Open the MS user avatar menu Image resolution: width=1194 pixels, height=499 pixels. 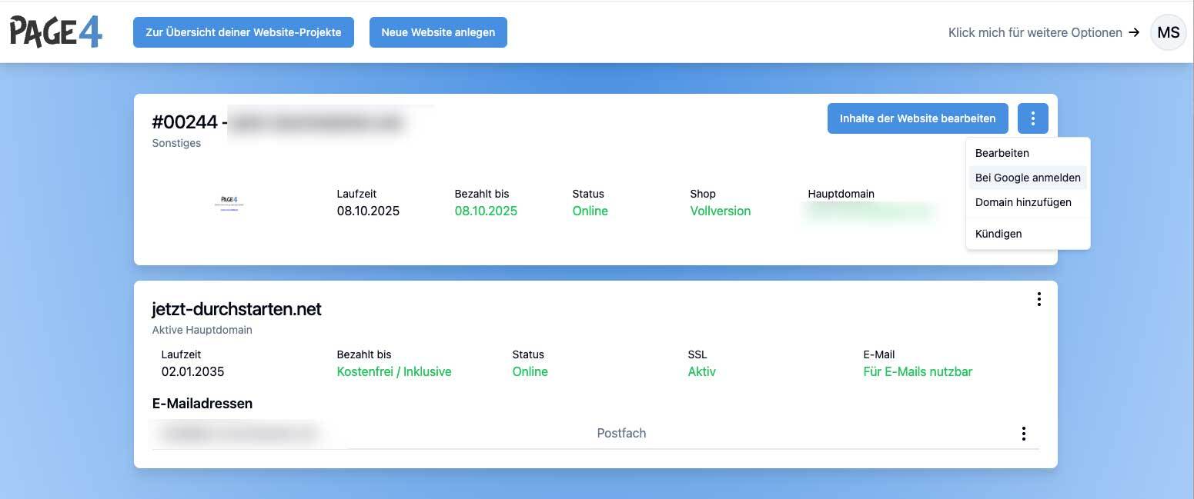click(x=1168, y=32)
